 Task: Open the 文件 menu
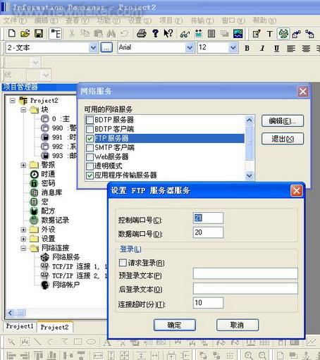16,20
